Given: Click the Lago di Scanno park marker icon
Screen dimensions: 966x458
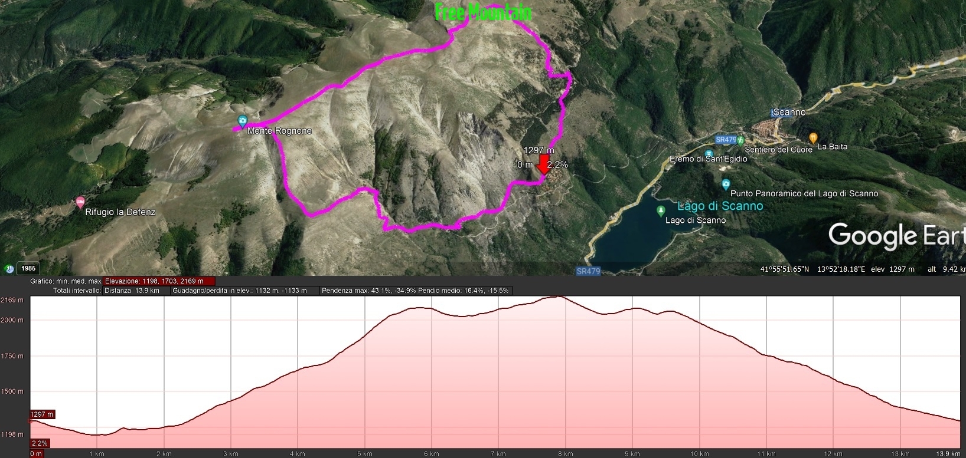Looking at the screenshot, I should [661, 210].
